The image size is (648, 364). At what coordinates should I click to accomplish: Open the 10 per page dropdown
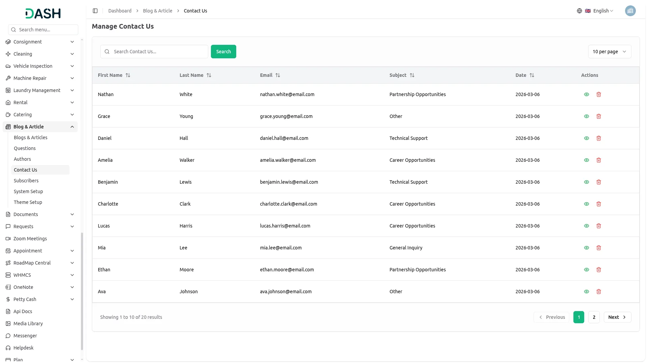click(x=610, y=52)
